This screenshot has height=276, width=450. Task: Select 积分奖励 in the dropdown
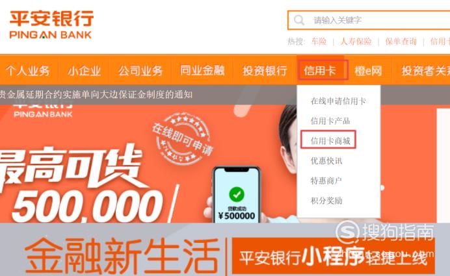click(326, 201)
